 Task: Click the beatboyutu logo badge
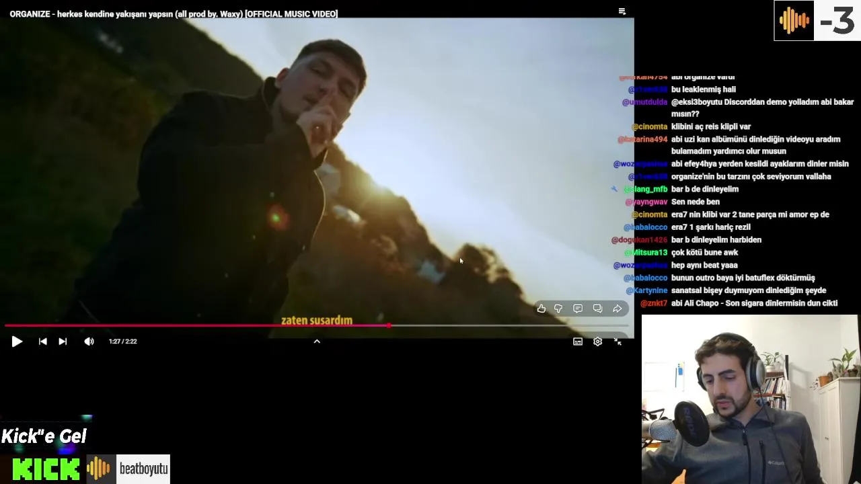tap(143, 469)
